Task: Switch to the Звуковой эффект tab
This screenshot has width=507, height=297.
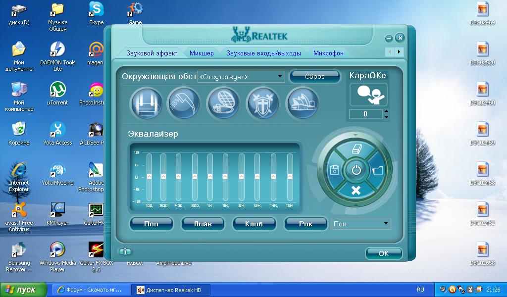Action: (152, 53)
